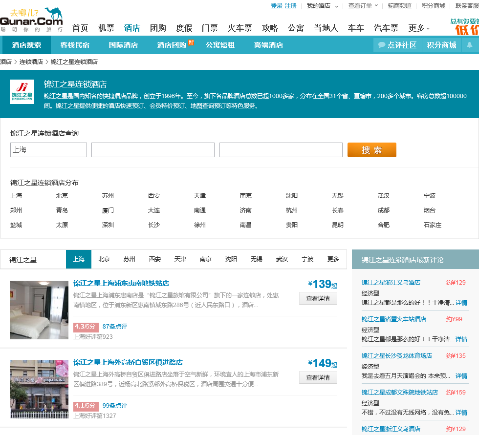
Task: Click 详情 for the 五月天演唱会 review
Action: pyautogui.click(x=461, y=376)
